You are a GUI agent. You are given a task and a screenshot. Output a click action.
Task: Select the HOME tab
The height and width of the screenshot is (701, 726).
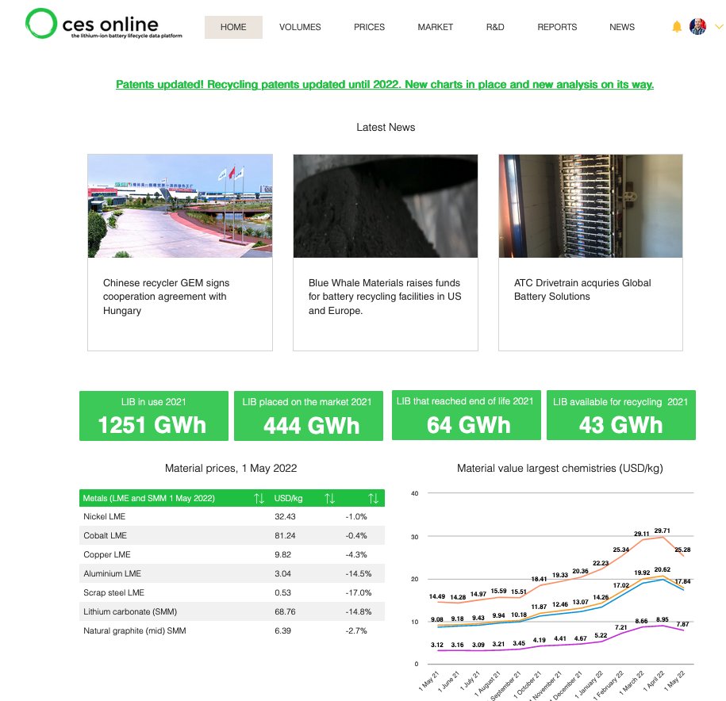(x=232, y=26)
